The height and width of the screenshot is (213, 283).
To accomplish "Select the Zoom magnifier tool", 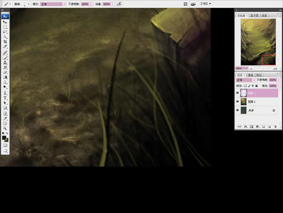I will pyautogui.click(x=5, y=128).
